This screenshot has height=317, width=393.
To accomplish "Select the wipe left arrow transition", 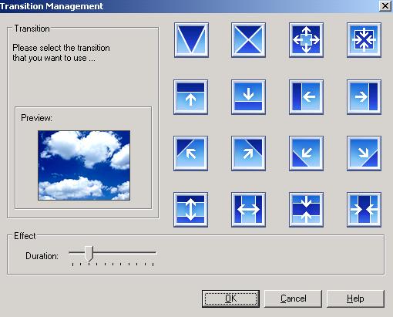I will (x=306, y=97).
